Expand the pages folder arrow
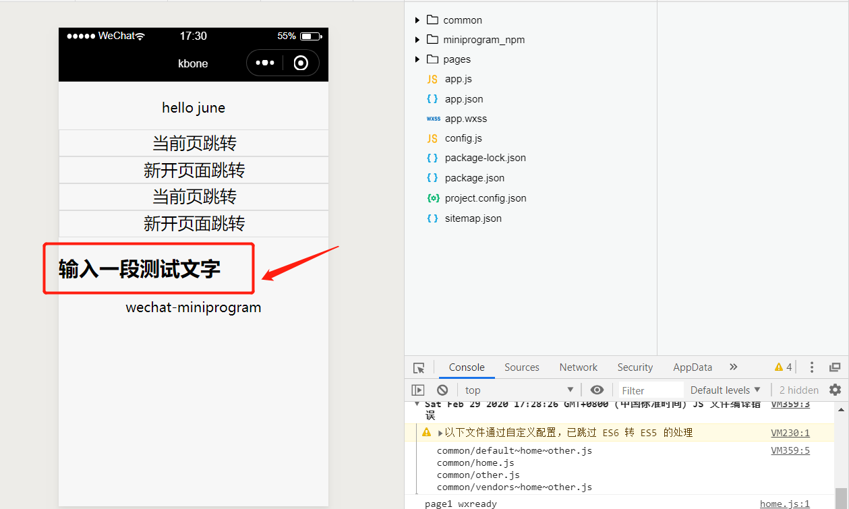849x509 pixels. [x=417, y=59]
